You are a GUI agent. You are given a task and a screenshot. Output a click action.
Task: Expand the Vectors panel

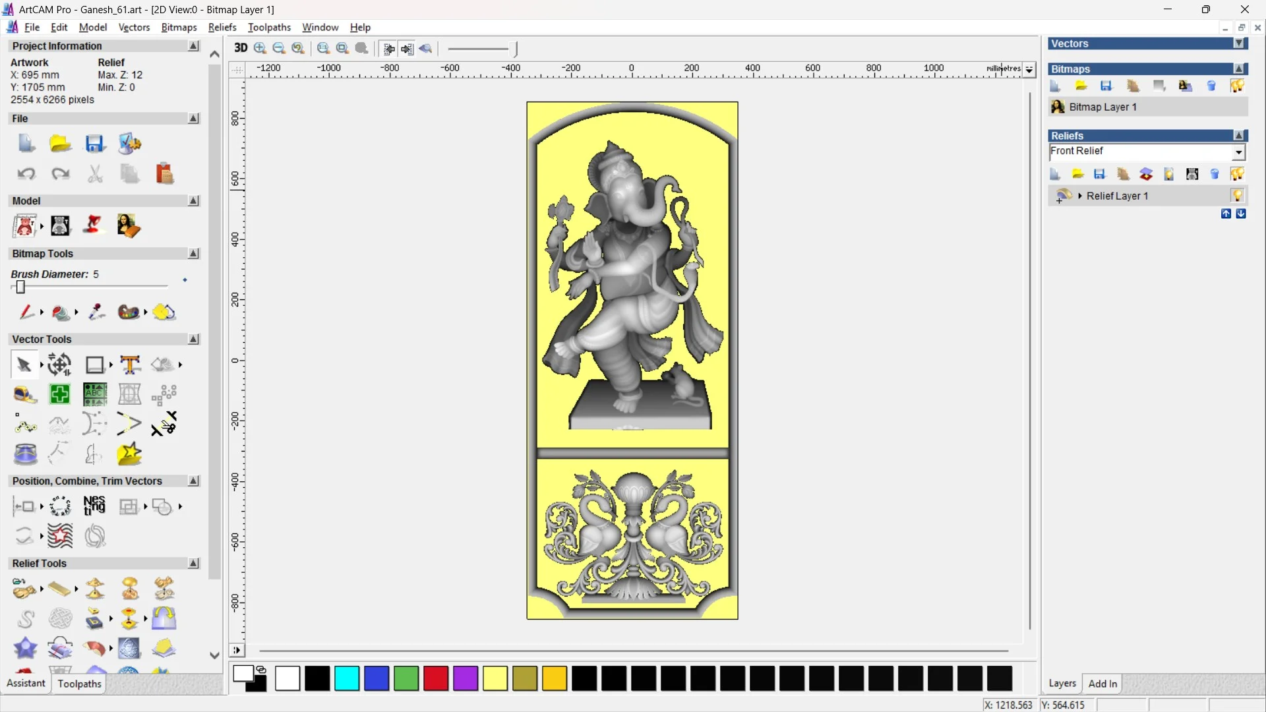pyautogui.click(x=1240, y=44)
